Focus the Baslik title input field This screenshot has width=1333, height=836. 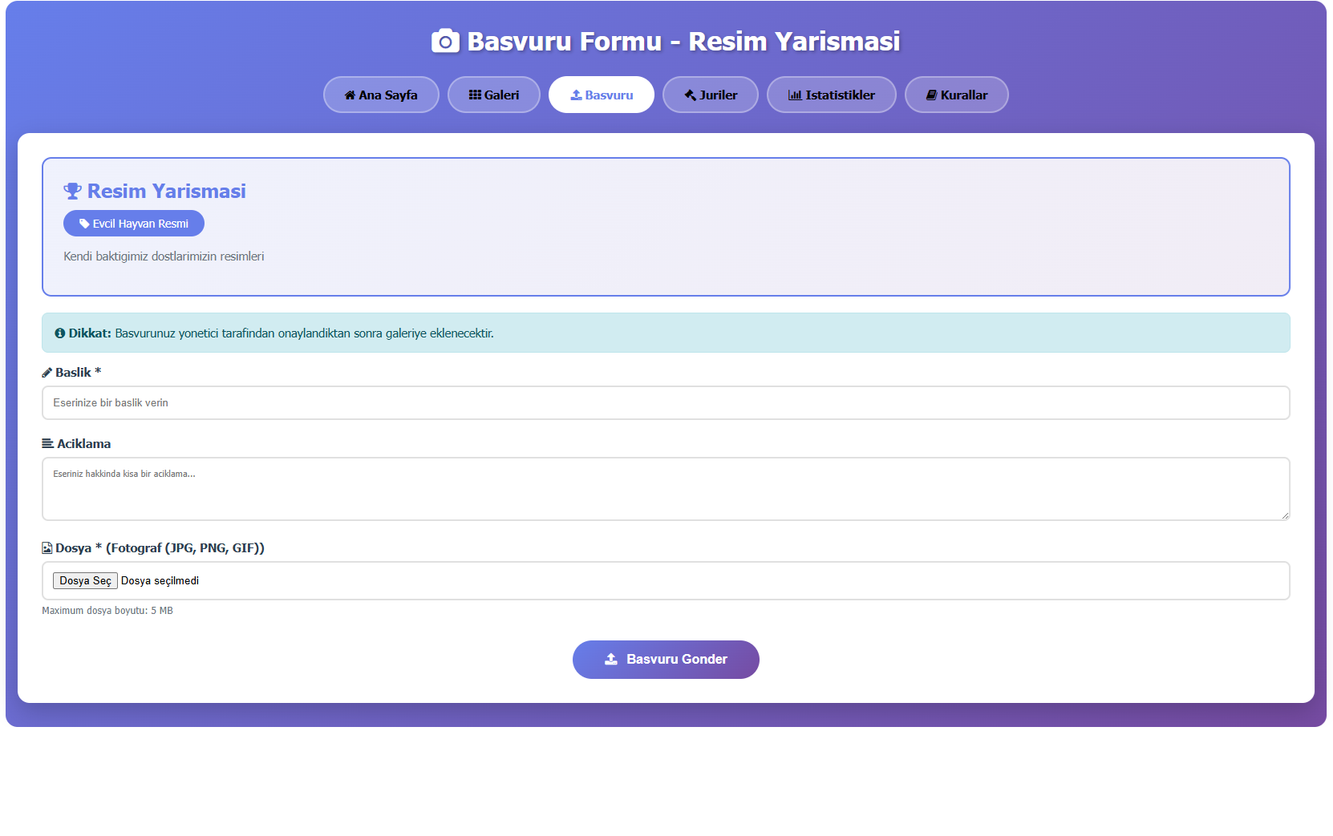point(666,403)
